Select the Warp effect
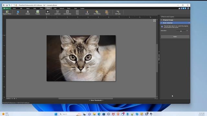Image resolution: width=207 pixels, height=116 pixels. [77, 12]
